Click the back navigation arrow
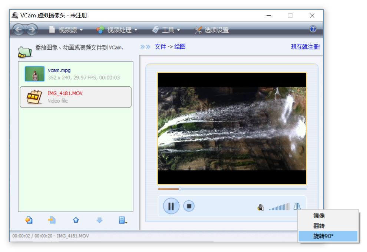This screenshot has width=367, height=252. (19, 30)
